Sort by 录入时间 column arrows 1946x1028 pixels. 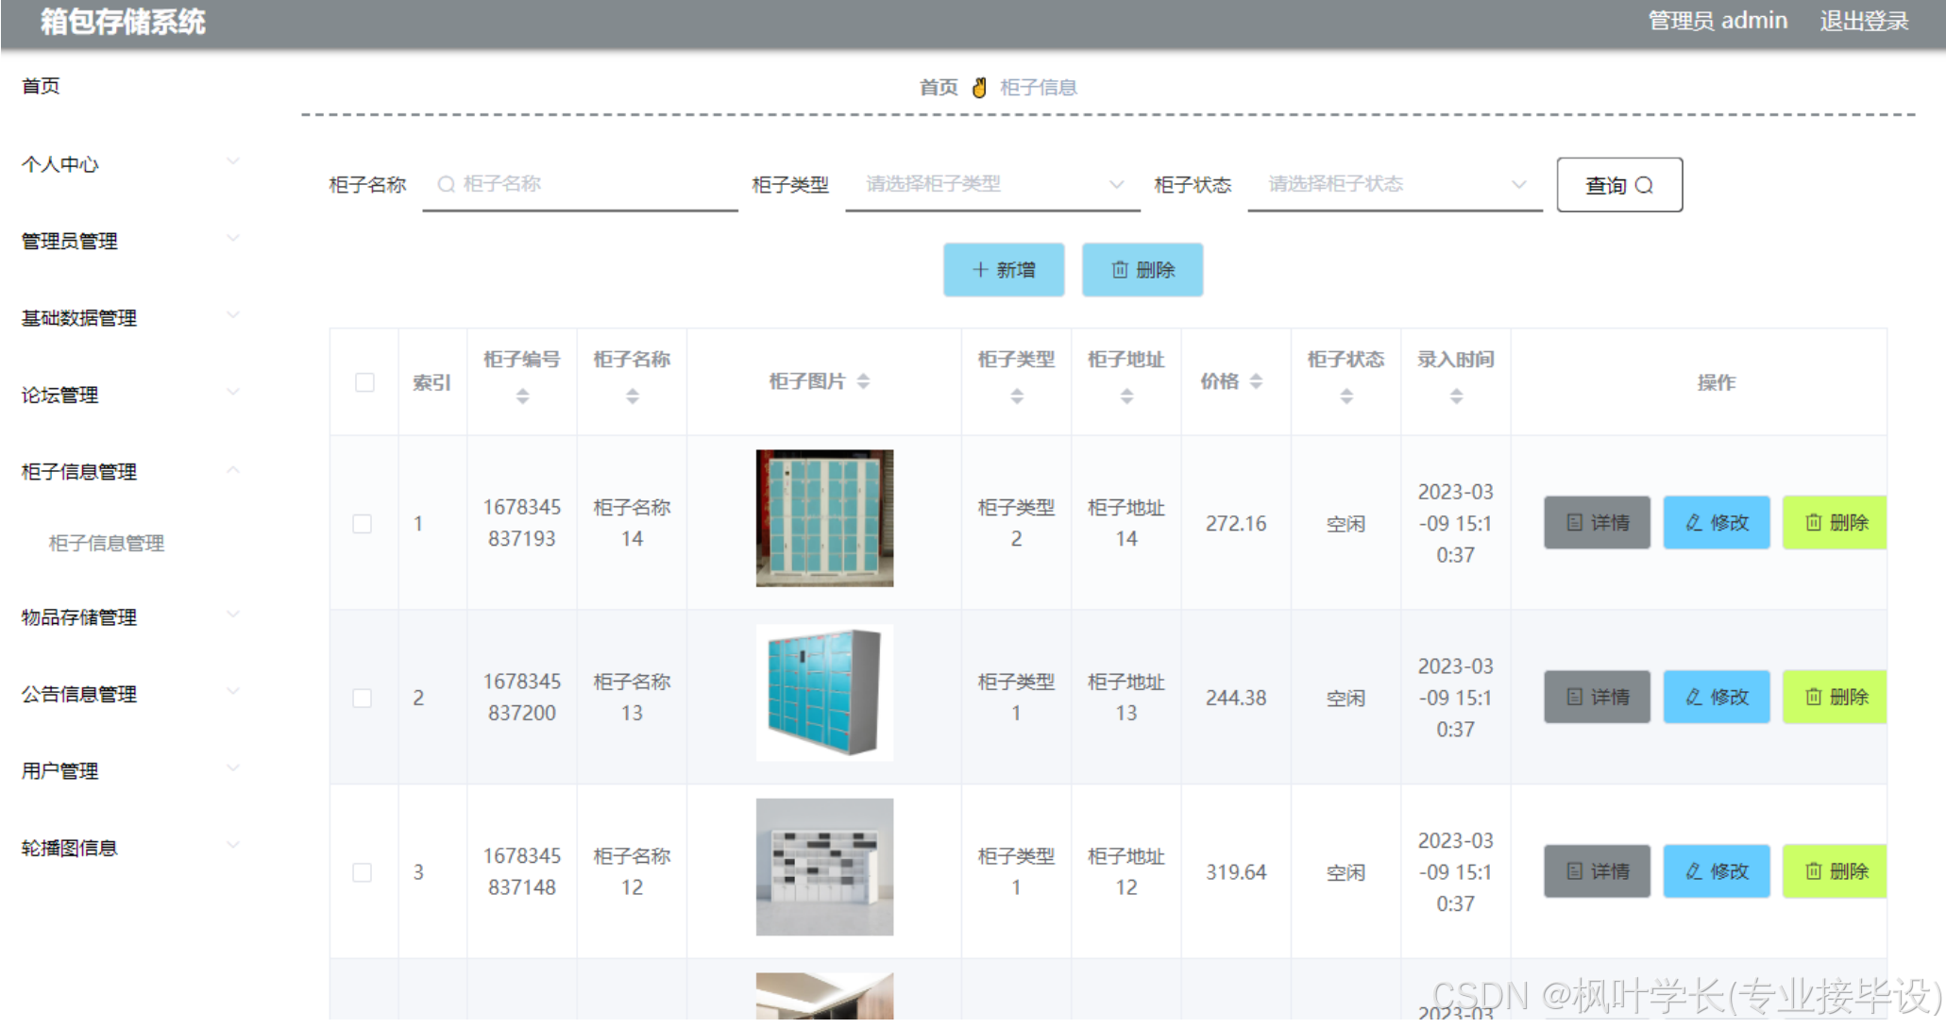(1456, 396)
